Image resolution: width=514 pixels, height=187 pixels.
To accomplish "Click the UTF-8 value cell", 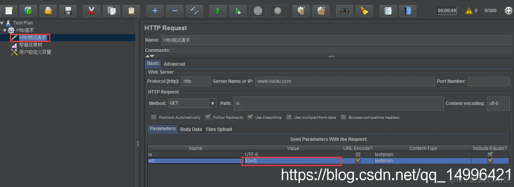I will pyautogui.click(x=292, y=155).
